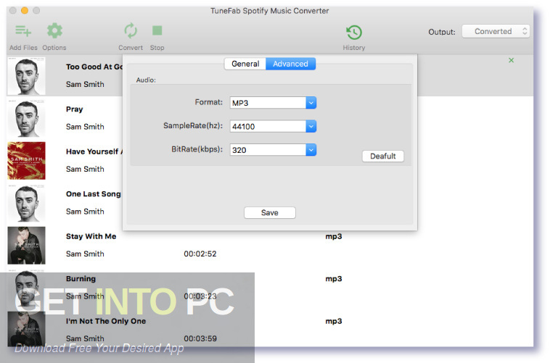The height and width of the screenshot is (363, 550).
Task: Click the 00:03:59 duration
Action: tap(200, 338)
